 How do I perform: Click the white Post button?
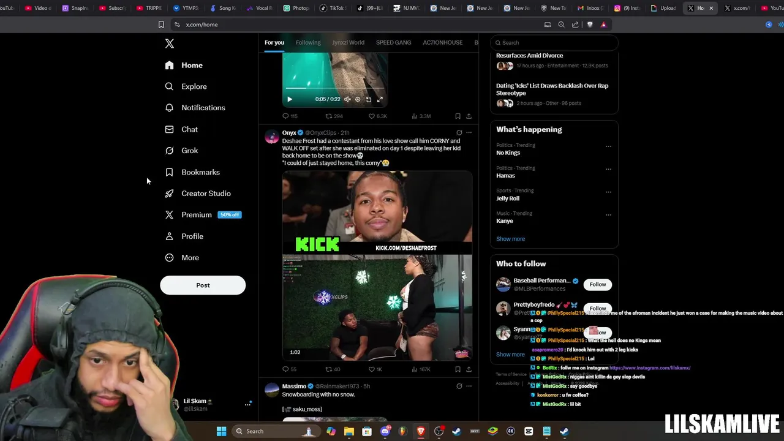[203, 285]
